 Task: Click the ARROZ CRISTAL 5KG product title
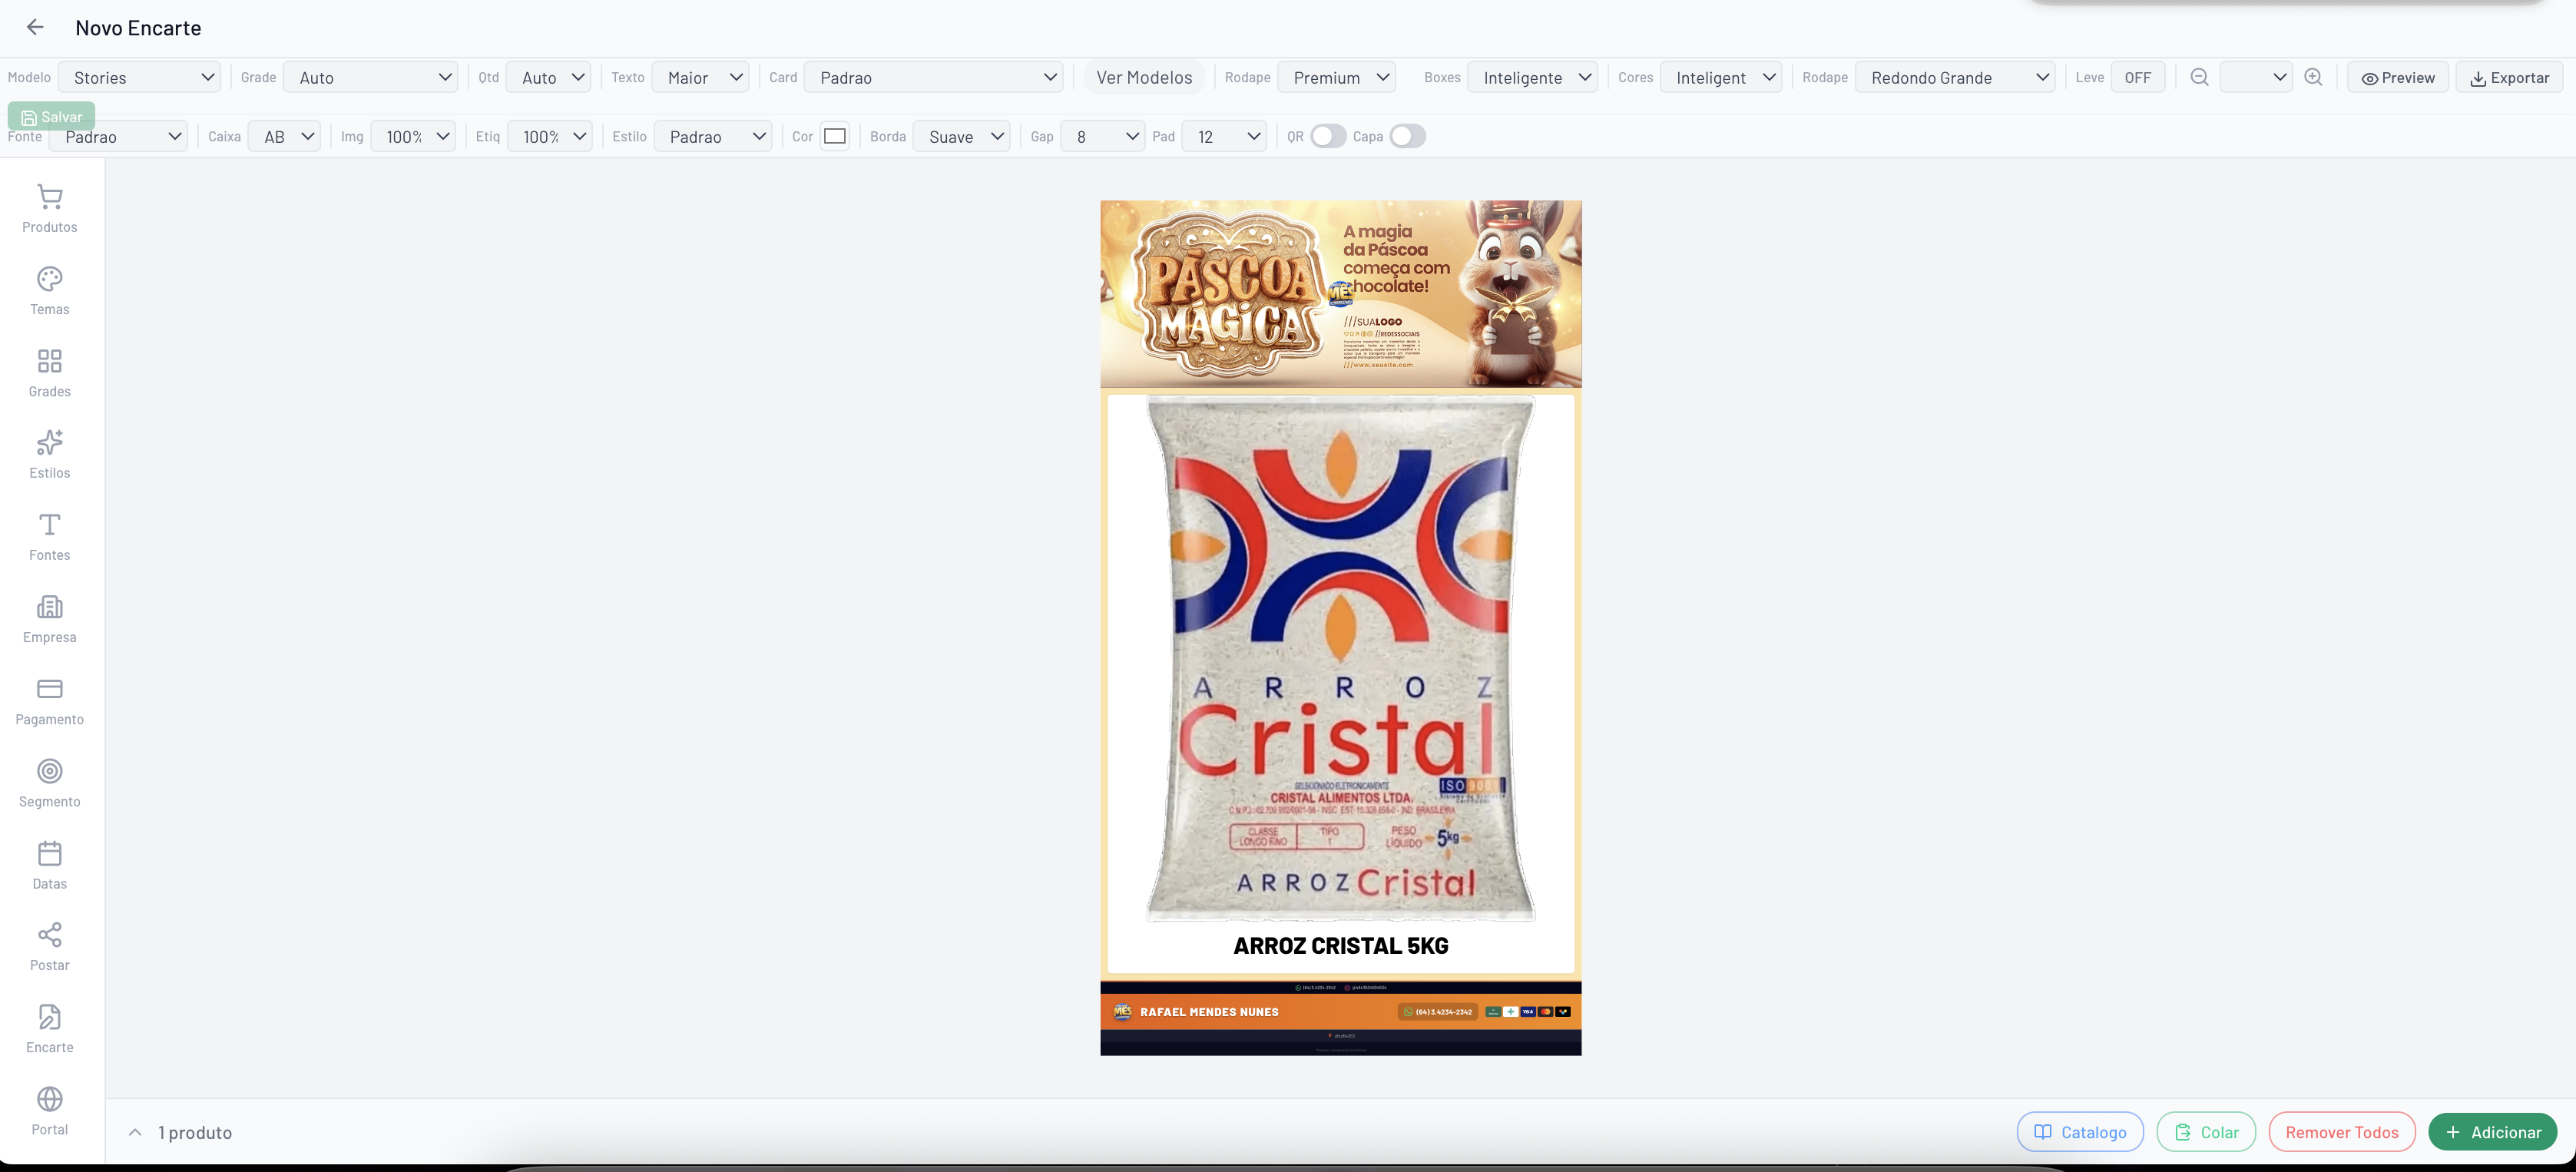coord(1341,945)
